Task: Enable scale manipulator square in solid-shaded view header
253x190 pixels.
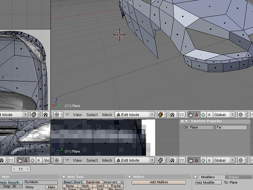Action: coord(209,115)
